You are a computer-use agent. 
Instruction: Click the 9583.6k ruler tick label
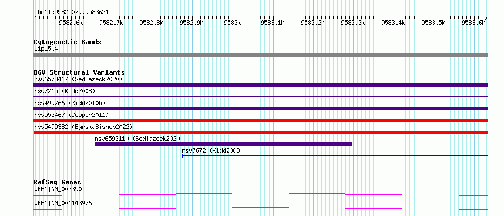(x=474, y=23)
